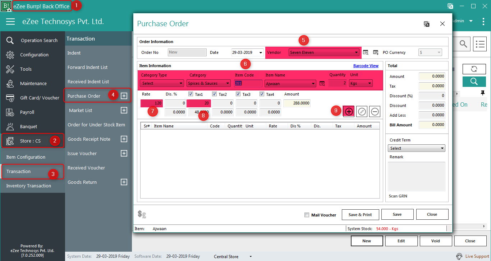Open the Central Store dropdown in status bar

tap(251, 257)
